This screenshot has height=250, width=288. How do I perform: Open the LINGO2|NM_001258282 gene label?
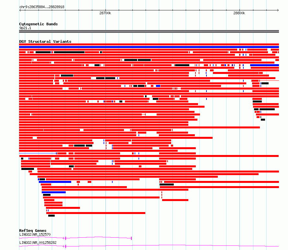[x=38, y=243]
